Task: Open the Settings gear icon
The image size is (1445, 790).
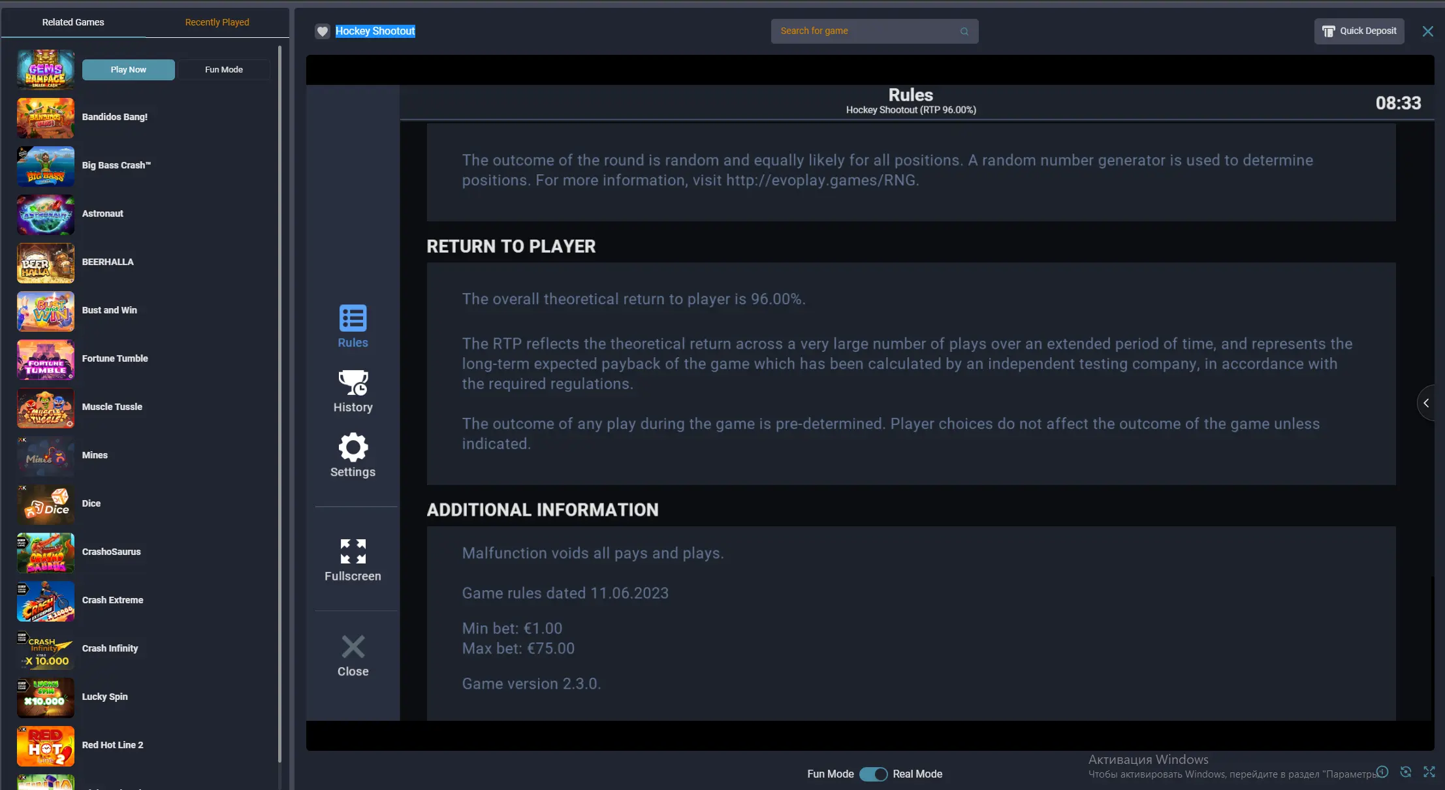Action: point(353,447)
